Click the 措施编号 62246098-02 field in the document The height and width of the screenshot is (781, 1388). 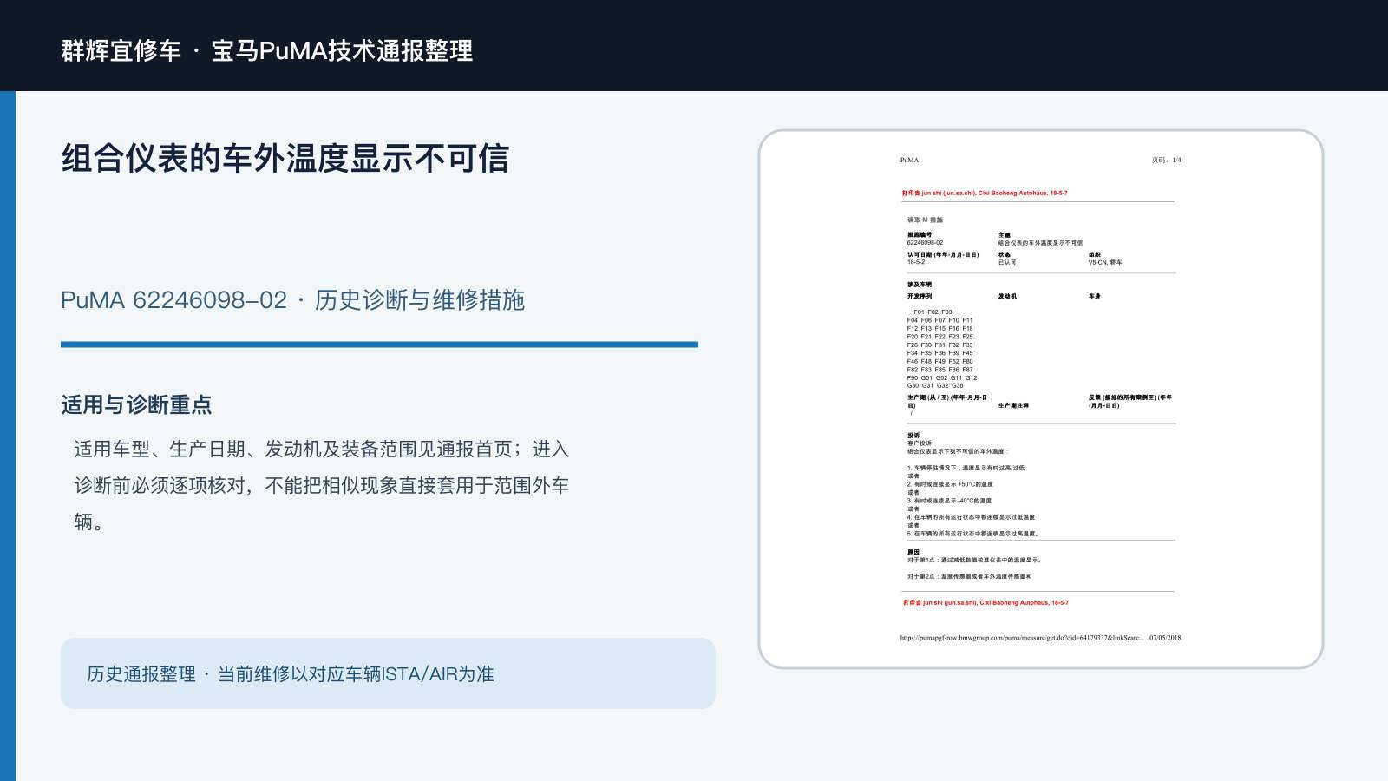tap(926, 239)
